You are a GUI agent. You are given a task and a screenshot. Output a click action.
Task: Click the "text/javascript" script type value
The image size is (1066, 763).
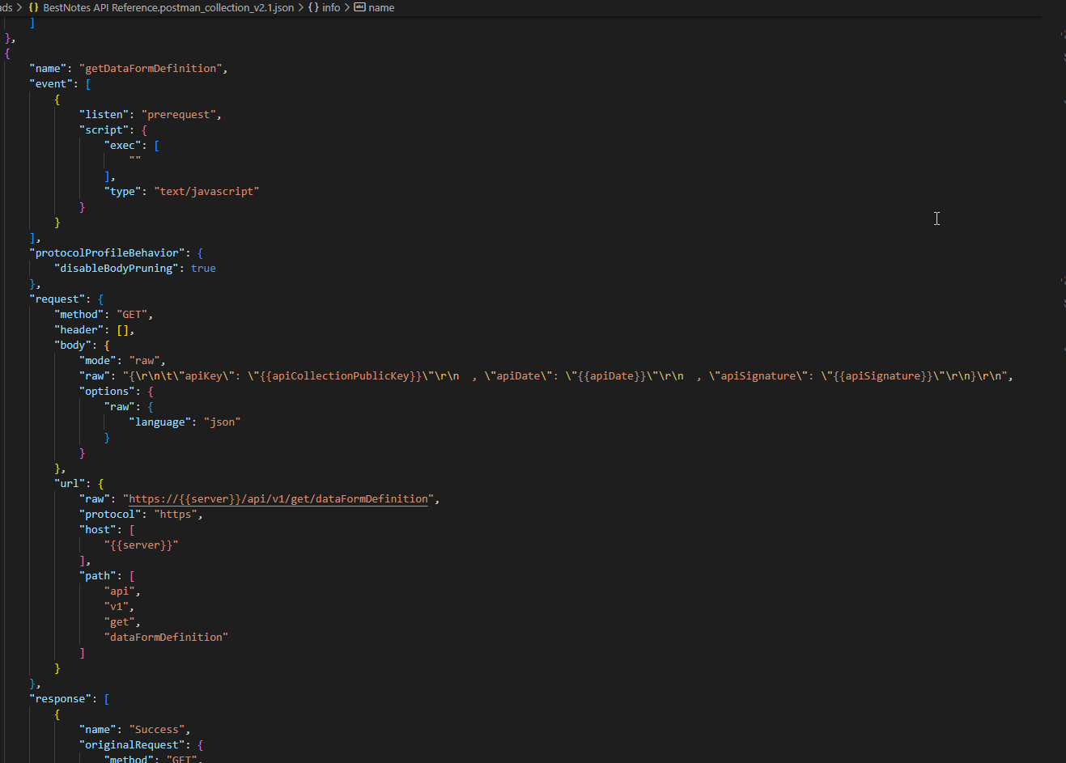tap(208, 191)
